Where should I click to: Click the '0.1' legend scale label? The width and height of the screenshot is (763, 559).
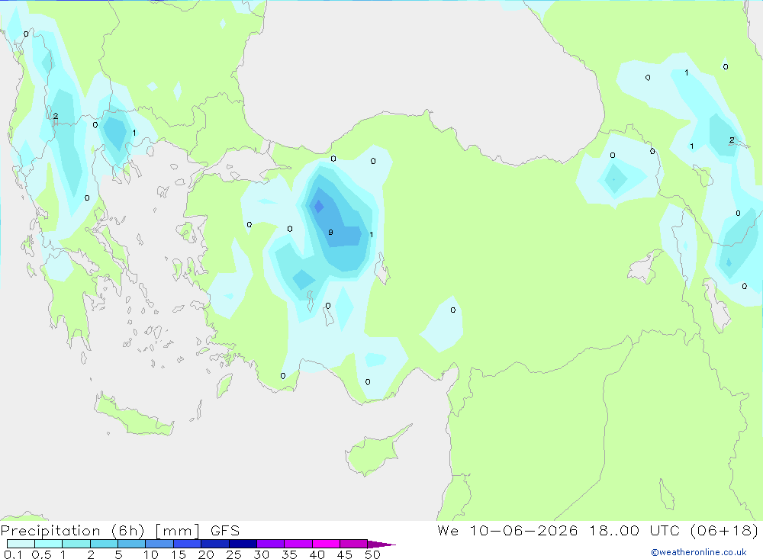(13, 554)
